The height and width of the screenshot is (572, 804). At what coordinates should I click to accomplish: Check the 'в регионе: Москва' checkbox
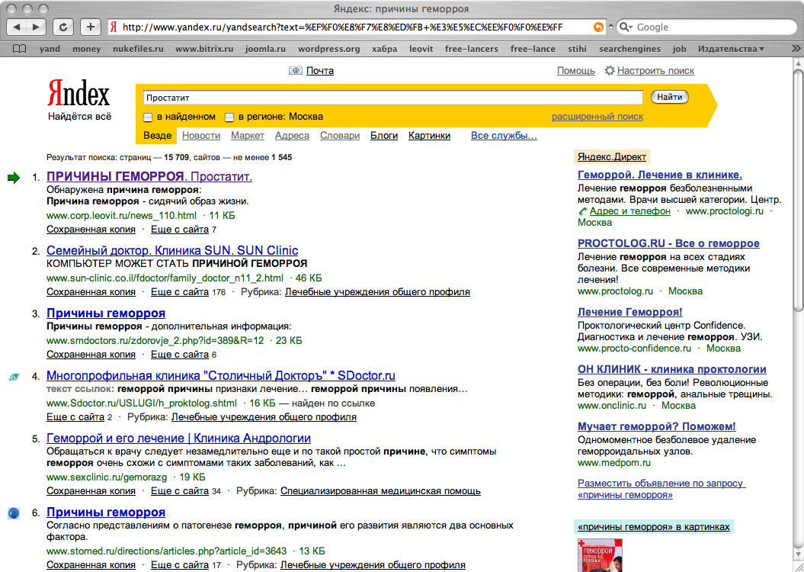229,117
